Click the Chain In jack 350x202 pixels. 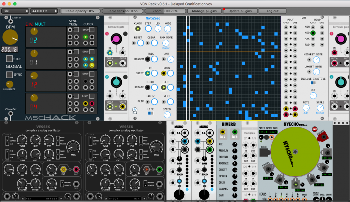click(x=11, y=21)
